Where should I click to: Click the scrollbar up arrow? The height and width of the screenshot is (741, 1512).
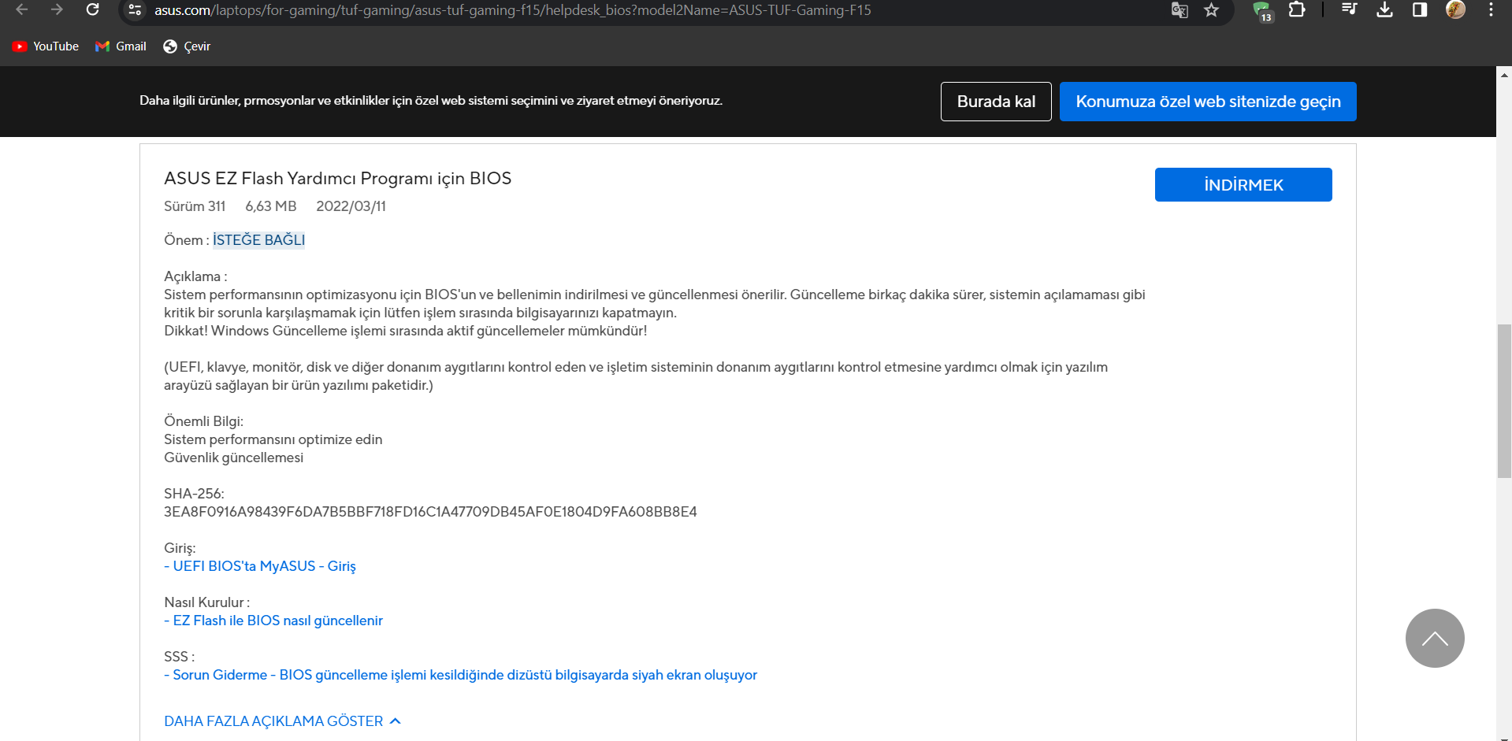[1504, 75]
